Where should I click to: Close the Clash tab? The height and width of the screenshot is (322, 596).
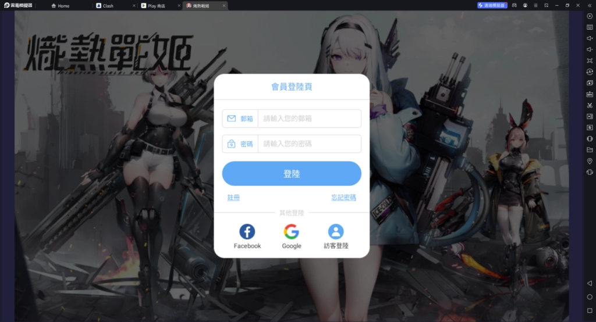pyautogui.click(x=134, y=6)
